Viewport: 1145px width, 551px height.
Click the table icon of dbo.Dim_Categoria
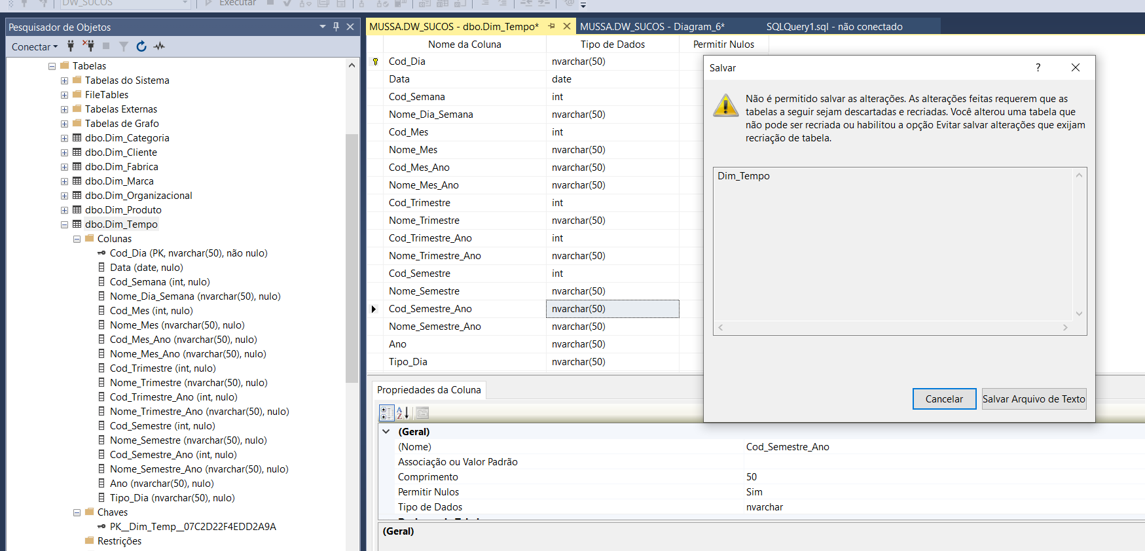[x=77, y=137]
